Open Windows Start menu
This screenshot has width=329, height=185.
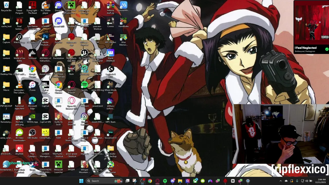[81, 181]
